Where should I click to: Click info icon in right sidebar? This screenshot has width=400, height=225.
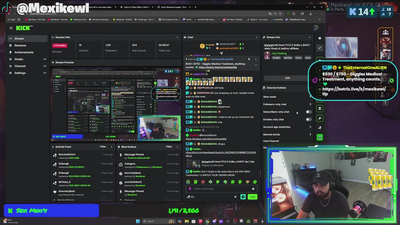click(x=320, y=38)
